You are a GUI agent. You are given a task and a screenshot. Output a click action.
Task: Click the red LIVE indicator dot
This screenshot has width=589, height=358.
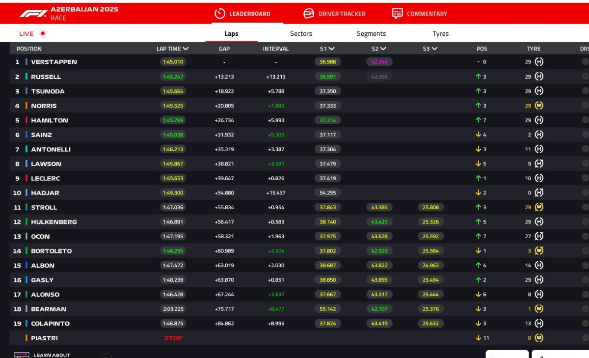pos(43,33)
